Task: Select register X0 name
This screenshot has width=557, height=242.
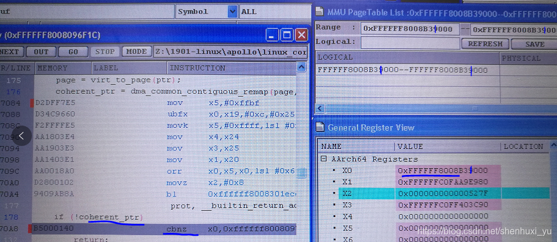Action: click(x=347, y=170)
